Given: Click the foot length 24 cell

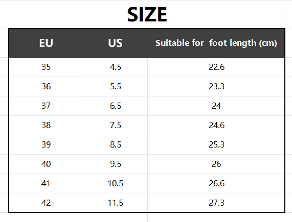Looking at the screenshot, I should click(x=216, y=106).
